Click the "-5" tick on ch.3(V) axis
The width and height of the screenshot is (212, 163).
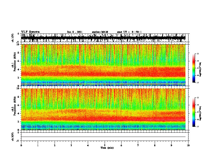click(18, 141)
